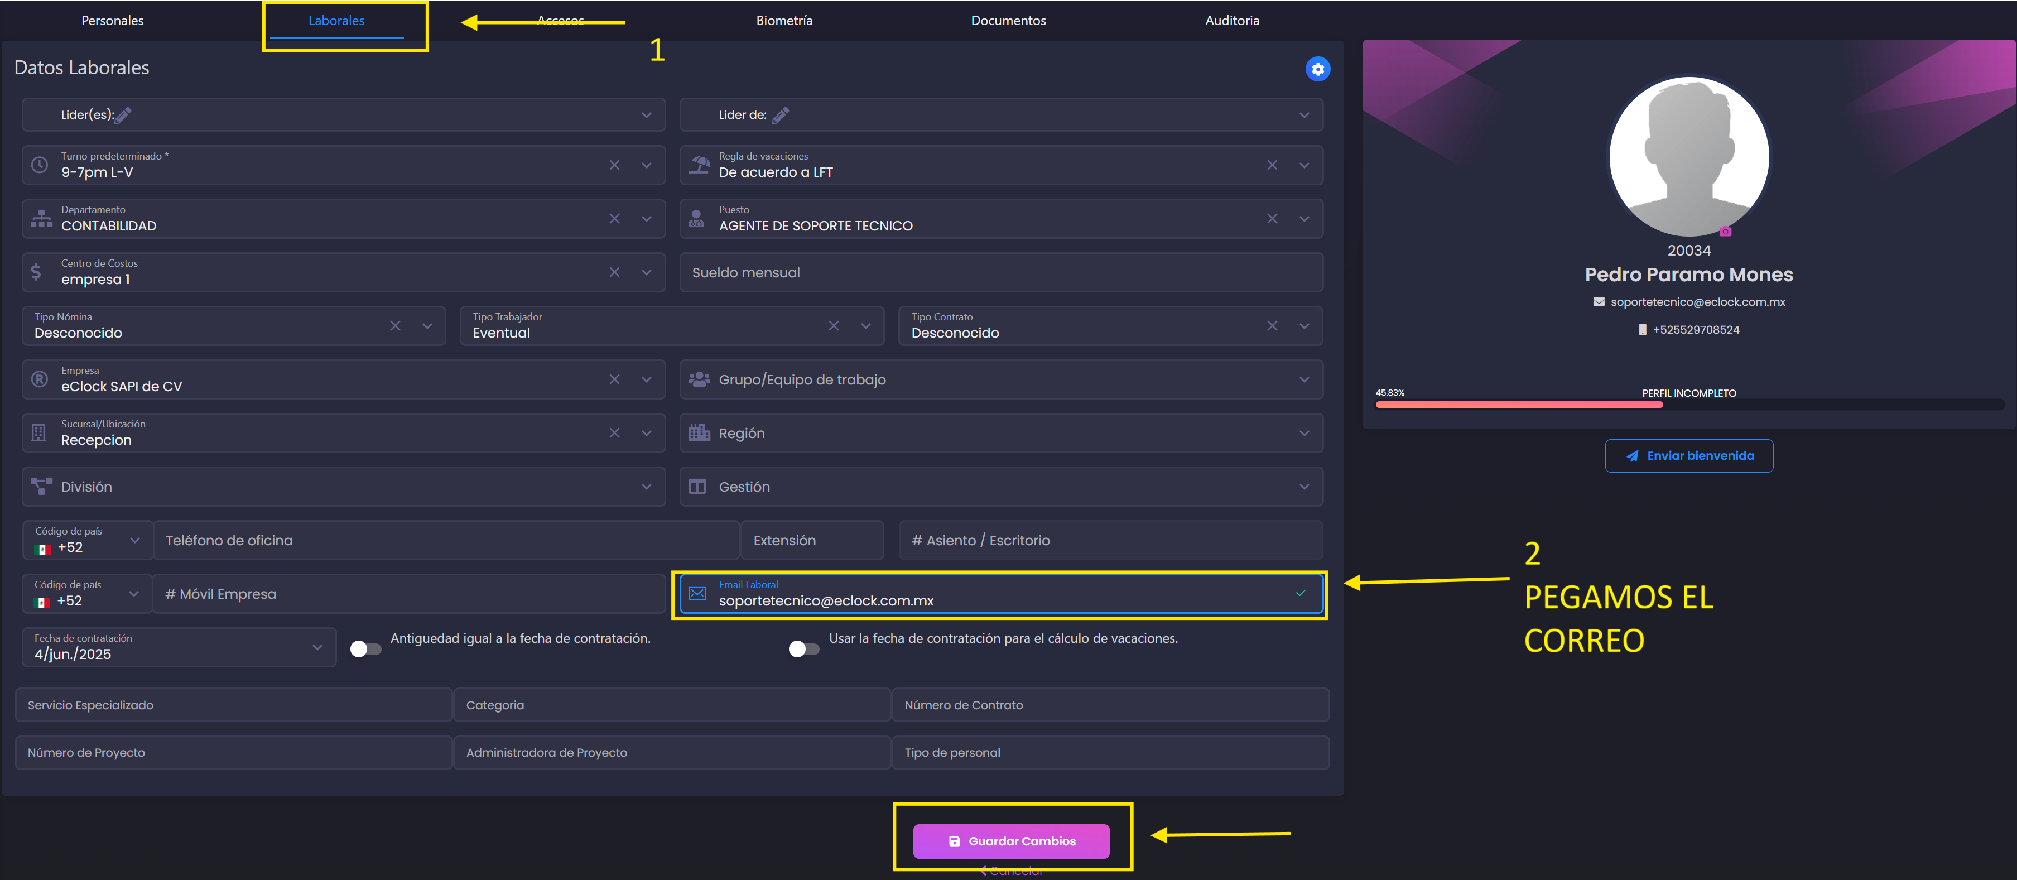Click the Sueldo mensual input field

click(1000, 272)
